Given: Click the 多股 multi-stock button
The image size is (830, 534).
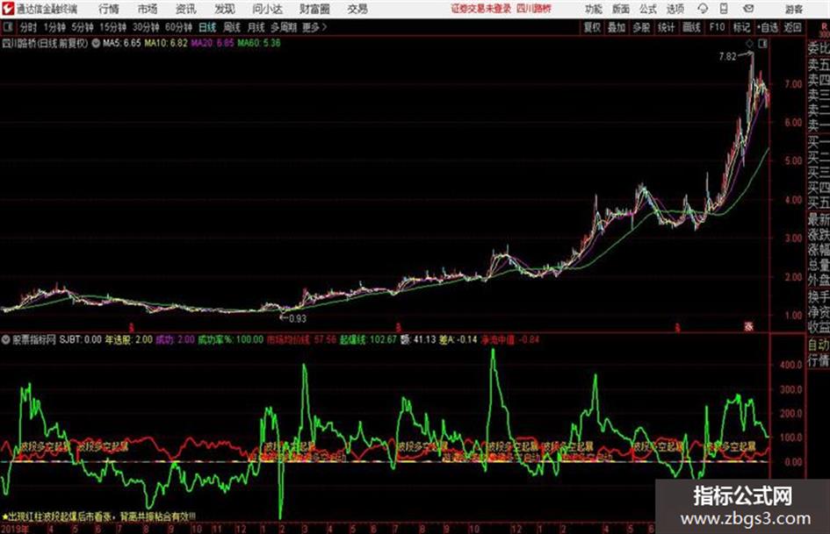Looking at the screenshot, I should coord(641,27).
